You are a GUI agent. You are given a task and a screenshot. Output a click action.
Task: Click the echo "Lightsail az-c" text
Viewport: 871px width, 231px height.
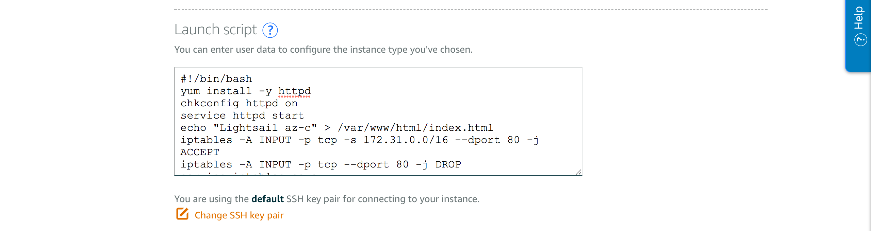(x=249, y=128)
